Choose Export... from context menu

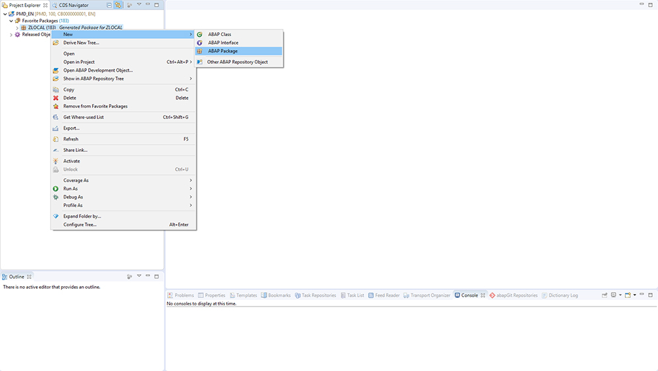pos(123,128)
